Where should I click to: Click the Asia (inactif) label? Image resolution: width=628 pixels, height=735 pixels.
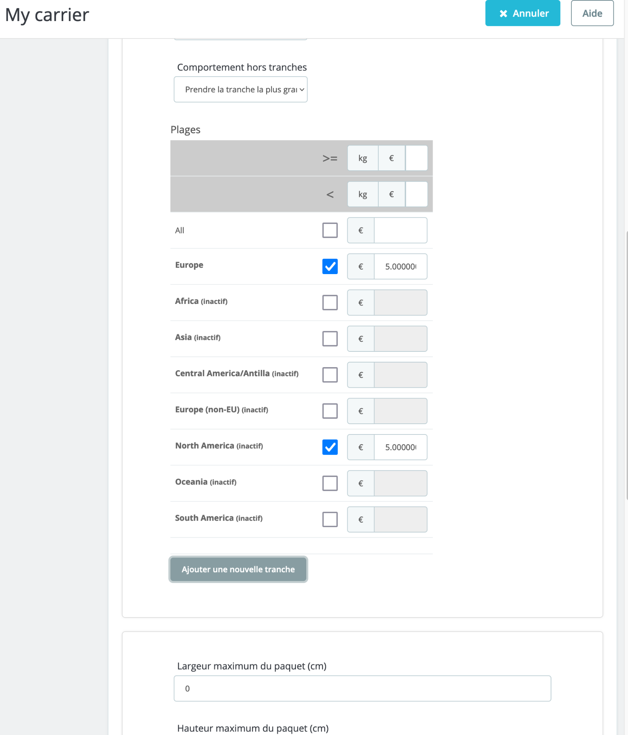(x=198, y=337)
